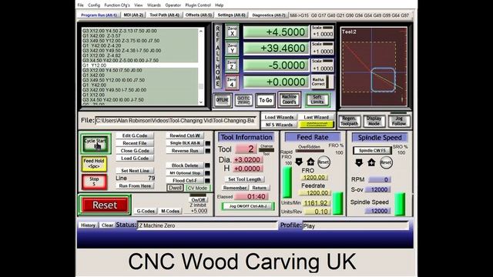The image size is (493, 277).
Task: Lower feed rate with down arrow
Action: tap(299, 162)
